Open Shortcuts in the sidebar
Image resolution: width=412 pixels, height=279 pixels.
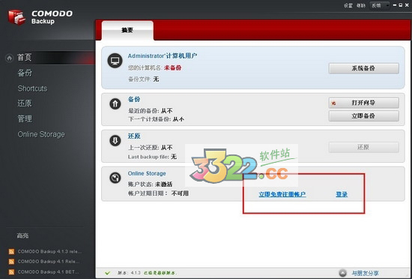32,88
